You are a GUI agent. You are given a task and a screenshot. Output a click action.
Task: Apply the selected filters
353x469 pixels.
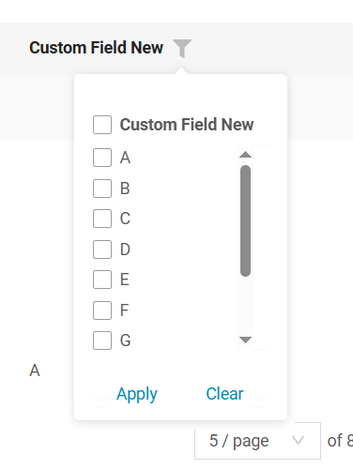pos(137,394)
